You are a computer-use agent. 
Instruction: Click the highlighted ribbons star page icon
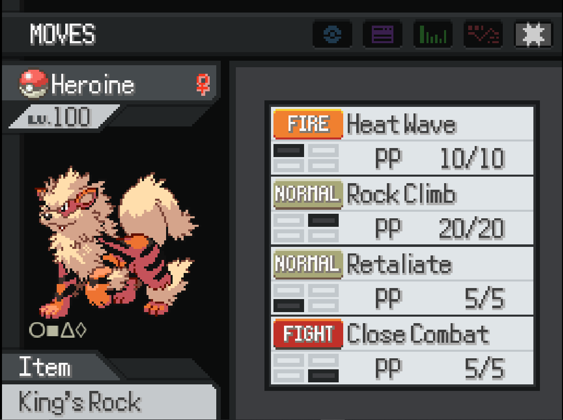533,34
